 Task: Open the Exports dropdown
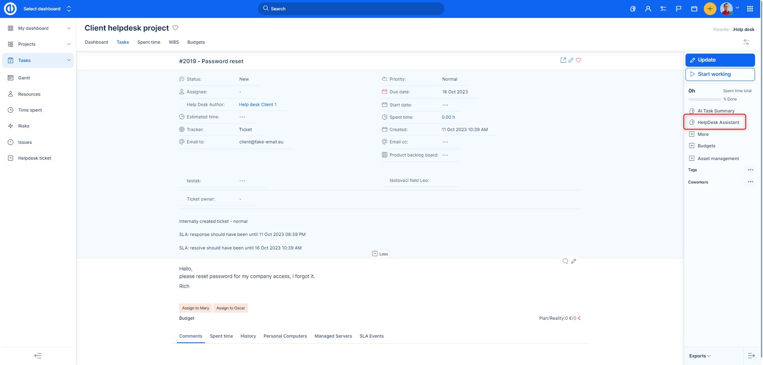[x=699, y=356]
